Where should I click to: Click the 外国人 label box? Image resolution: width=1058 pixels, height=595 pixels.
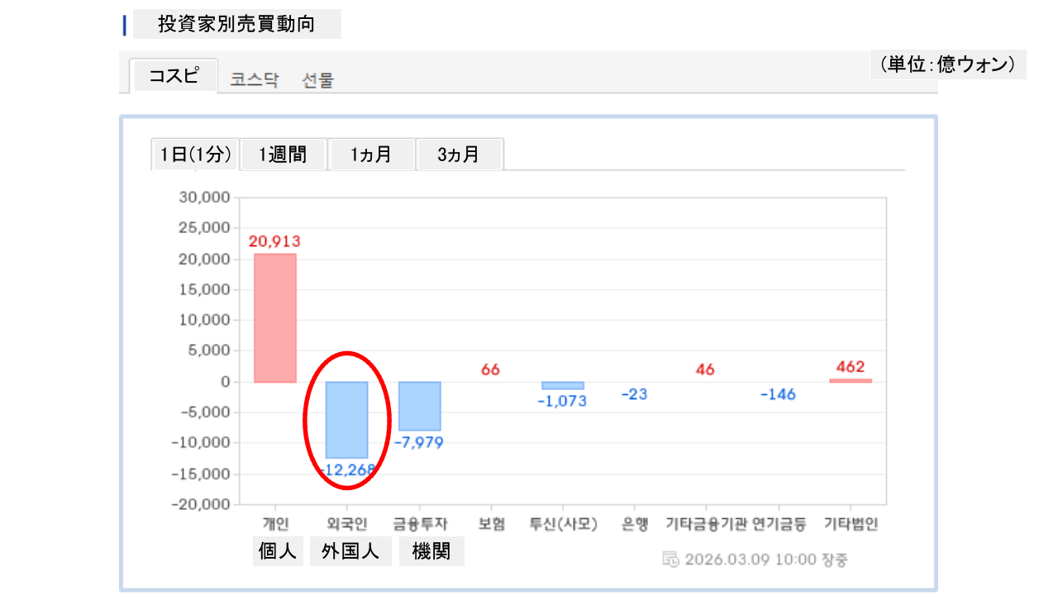[x=350, y=552]
